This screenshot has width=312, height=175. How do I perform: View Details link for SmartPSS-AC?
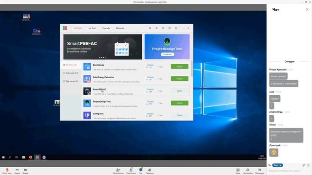[x=151, y=89]
